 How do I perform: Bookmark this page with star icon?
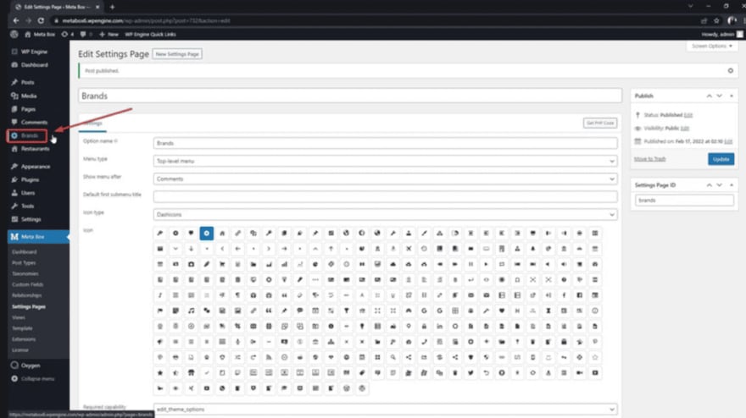[x=716, y=20]
